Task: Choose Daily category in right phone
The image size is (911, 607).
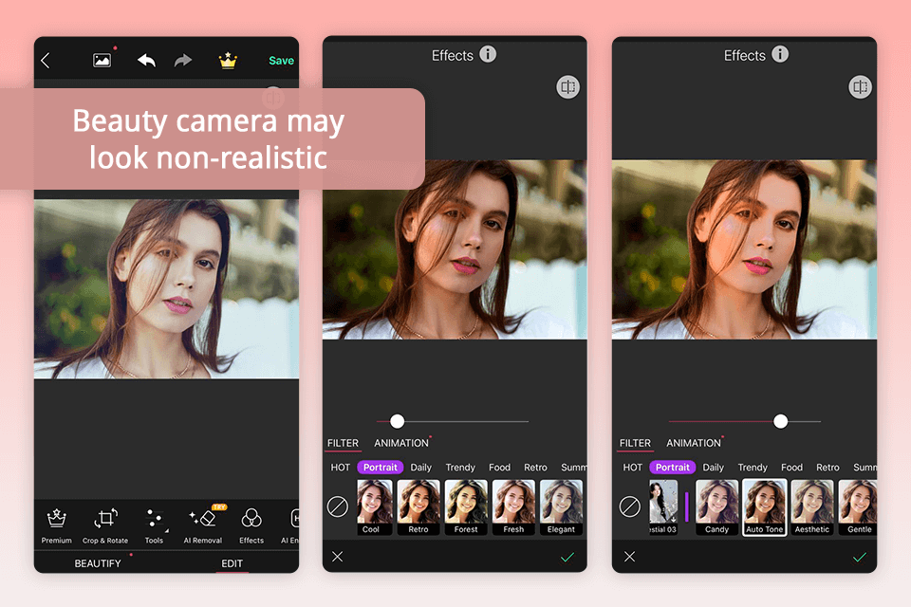Action: click(x=713, y=467)
